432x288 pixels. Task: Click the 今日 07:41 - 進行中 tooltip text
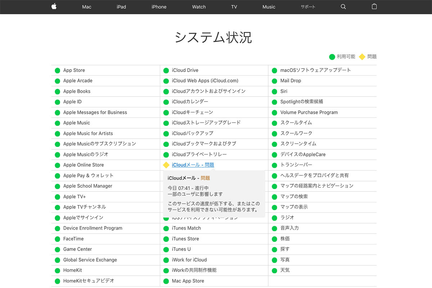(x=188, y=188)
